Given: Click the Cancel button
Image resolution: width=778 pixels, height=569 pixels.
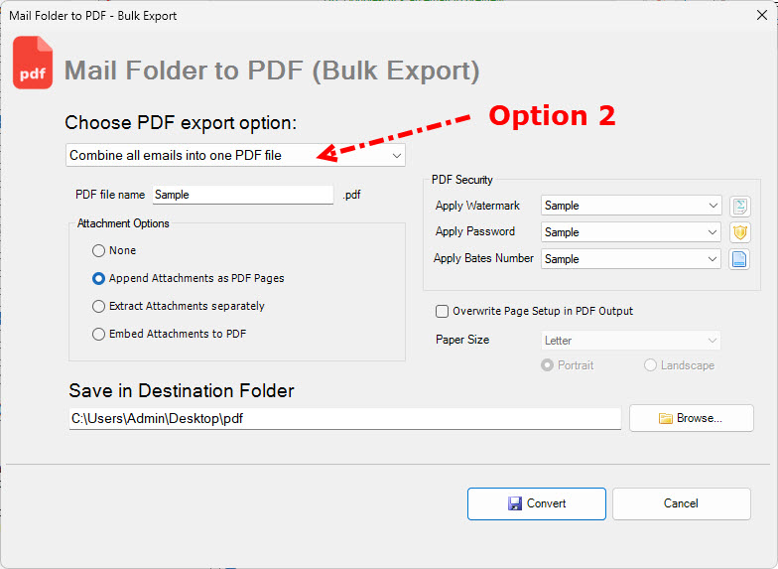Looking at the screenshot, I should tap(681, 503).
